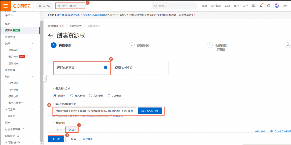
Task: Click the 取消 button
Action: pyautogui.click(x=73, y=139)
